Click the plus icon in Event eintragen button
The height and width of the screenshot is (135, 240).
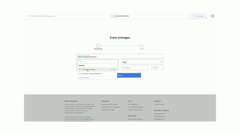click(192, 16)
